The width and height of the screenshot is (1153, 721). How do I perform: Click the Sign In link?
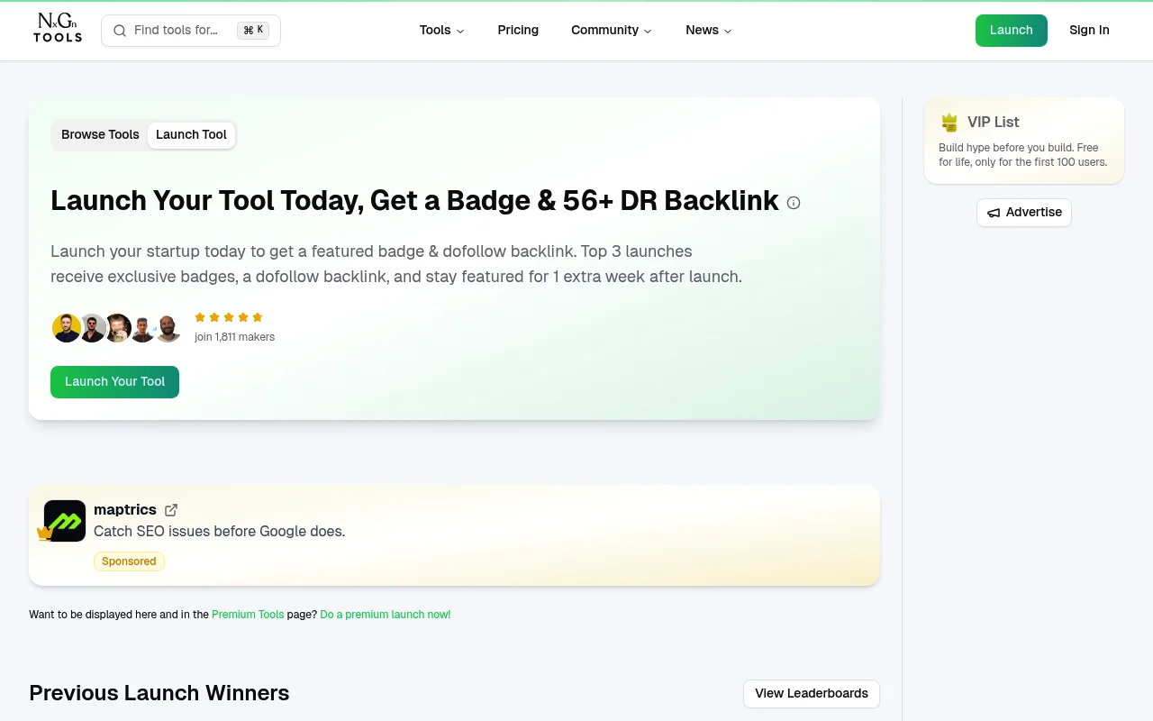click(x=1089, y=30)
